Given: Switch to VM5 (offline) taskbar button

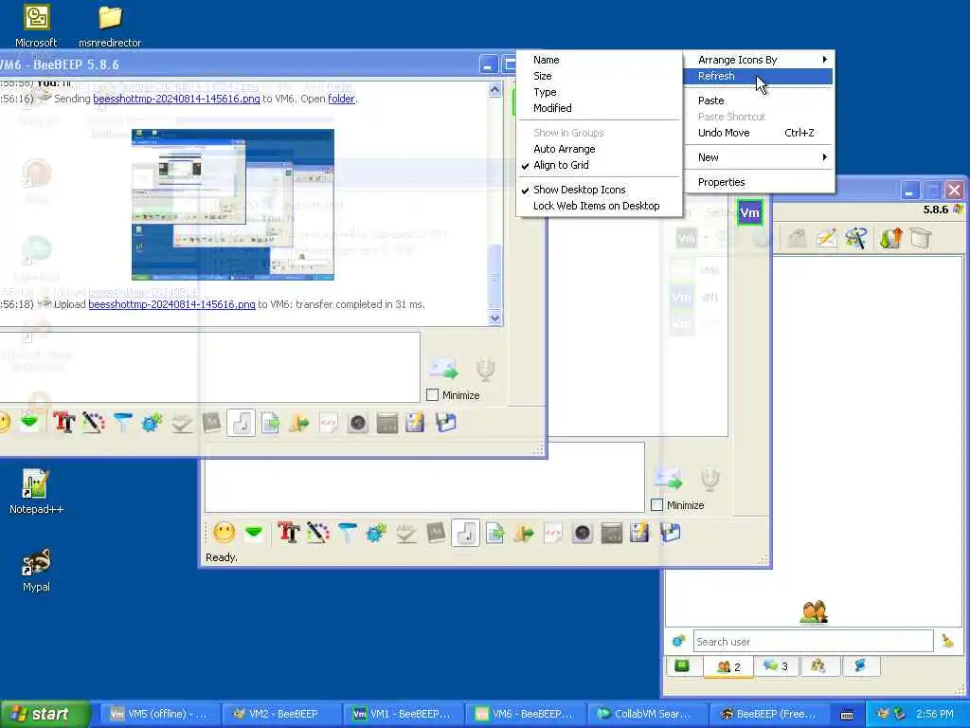Looking at the screenshot, I should [160, 714].
